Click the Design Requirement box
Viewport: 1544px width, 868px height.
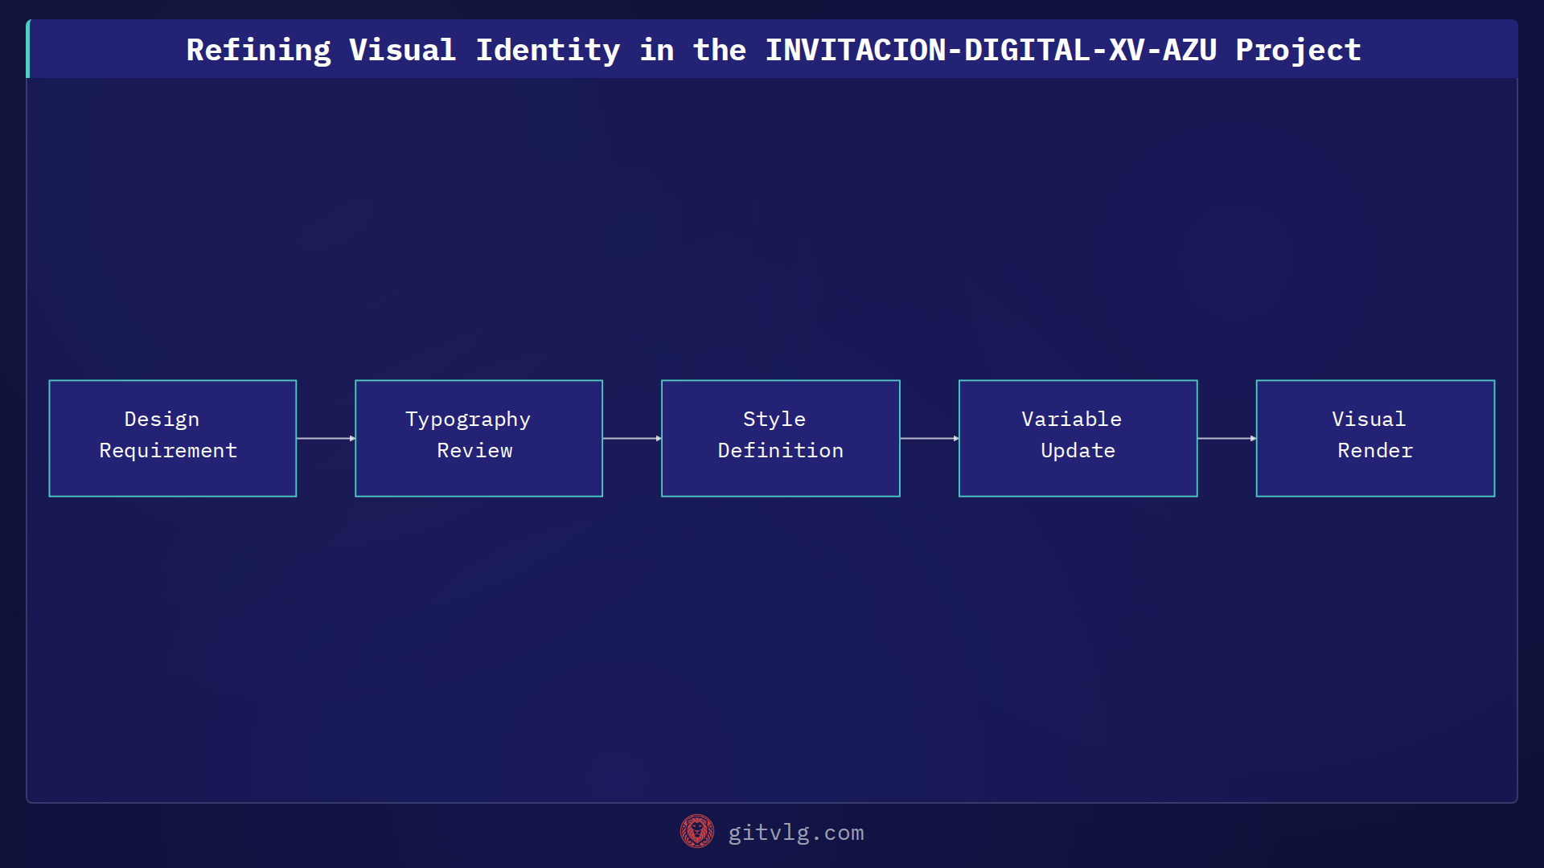[x=173, y=438]
